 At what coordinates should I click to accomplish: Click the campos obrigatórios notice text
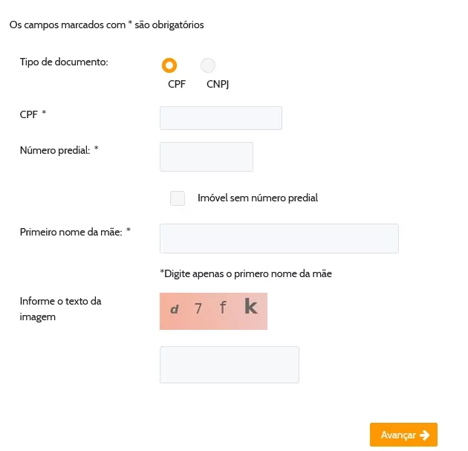click(x=106, y=25)
